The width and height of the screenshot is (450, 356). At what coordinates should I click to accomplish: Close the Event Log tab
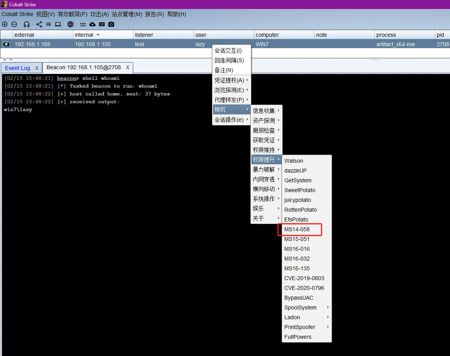[x=37, y=68]
